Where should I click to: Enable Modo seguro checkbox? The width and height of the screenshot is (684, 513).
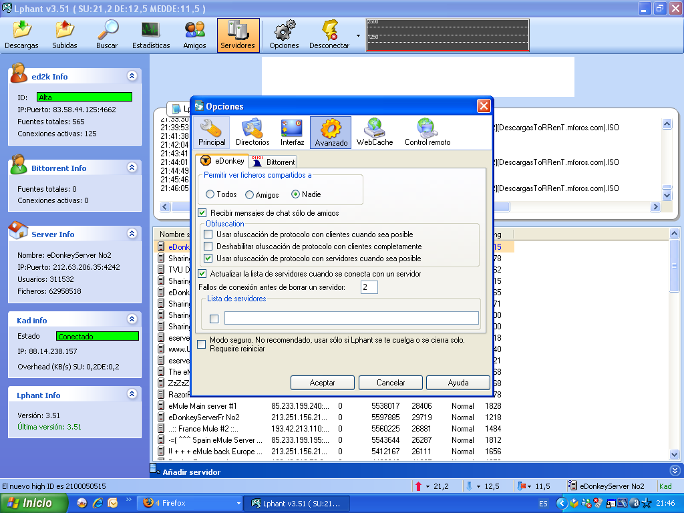coord(202,344)
